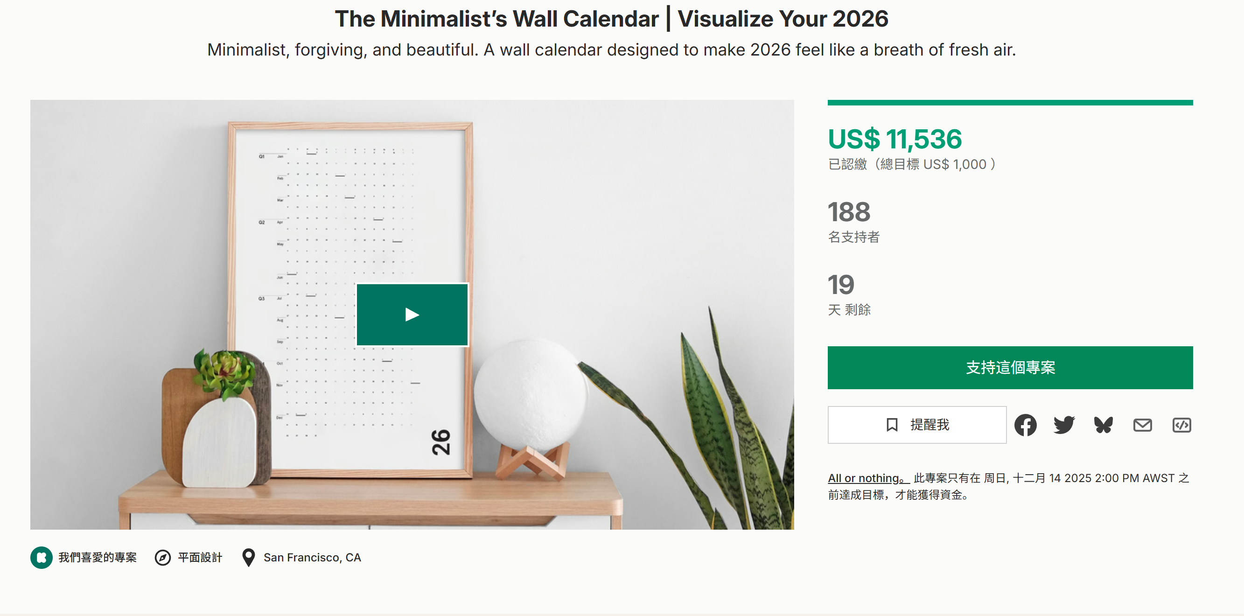The height and width of the screenshot is (616, 1244).
Task: Share the project on Facebook
Action: tap(1025, 425)
